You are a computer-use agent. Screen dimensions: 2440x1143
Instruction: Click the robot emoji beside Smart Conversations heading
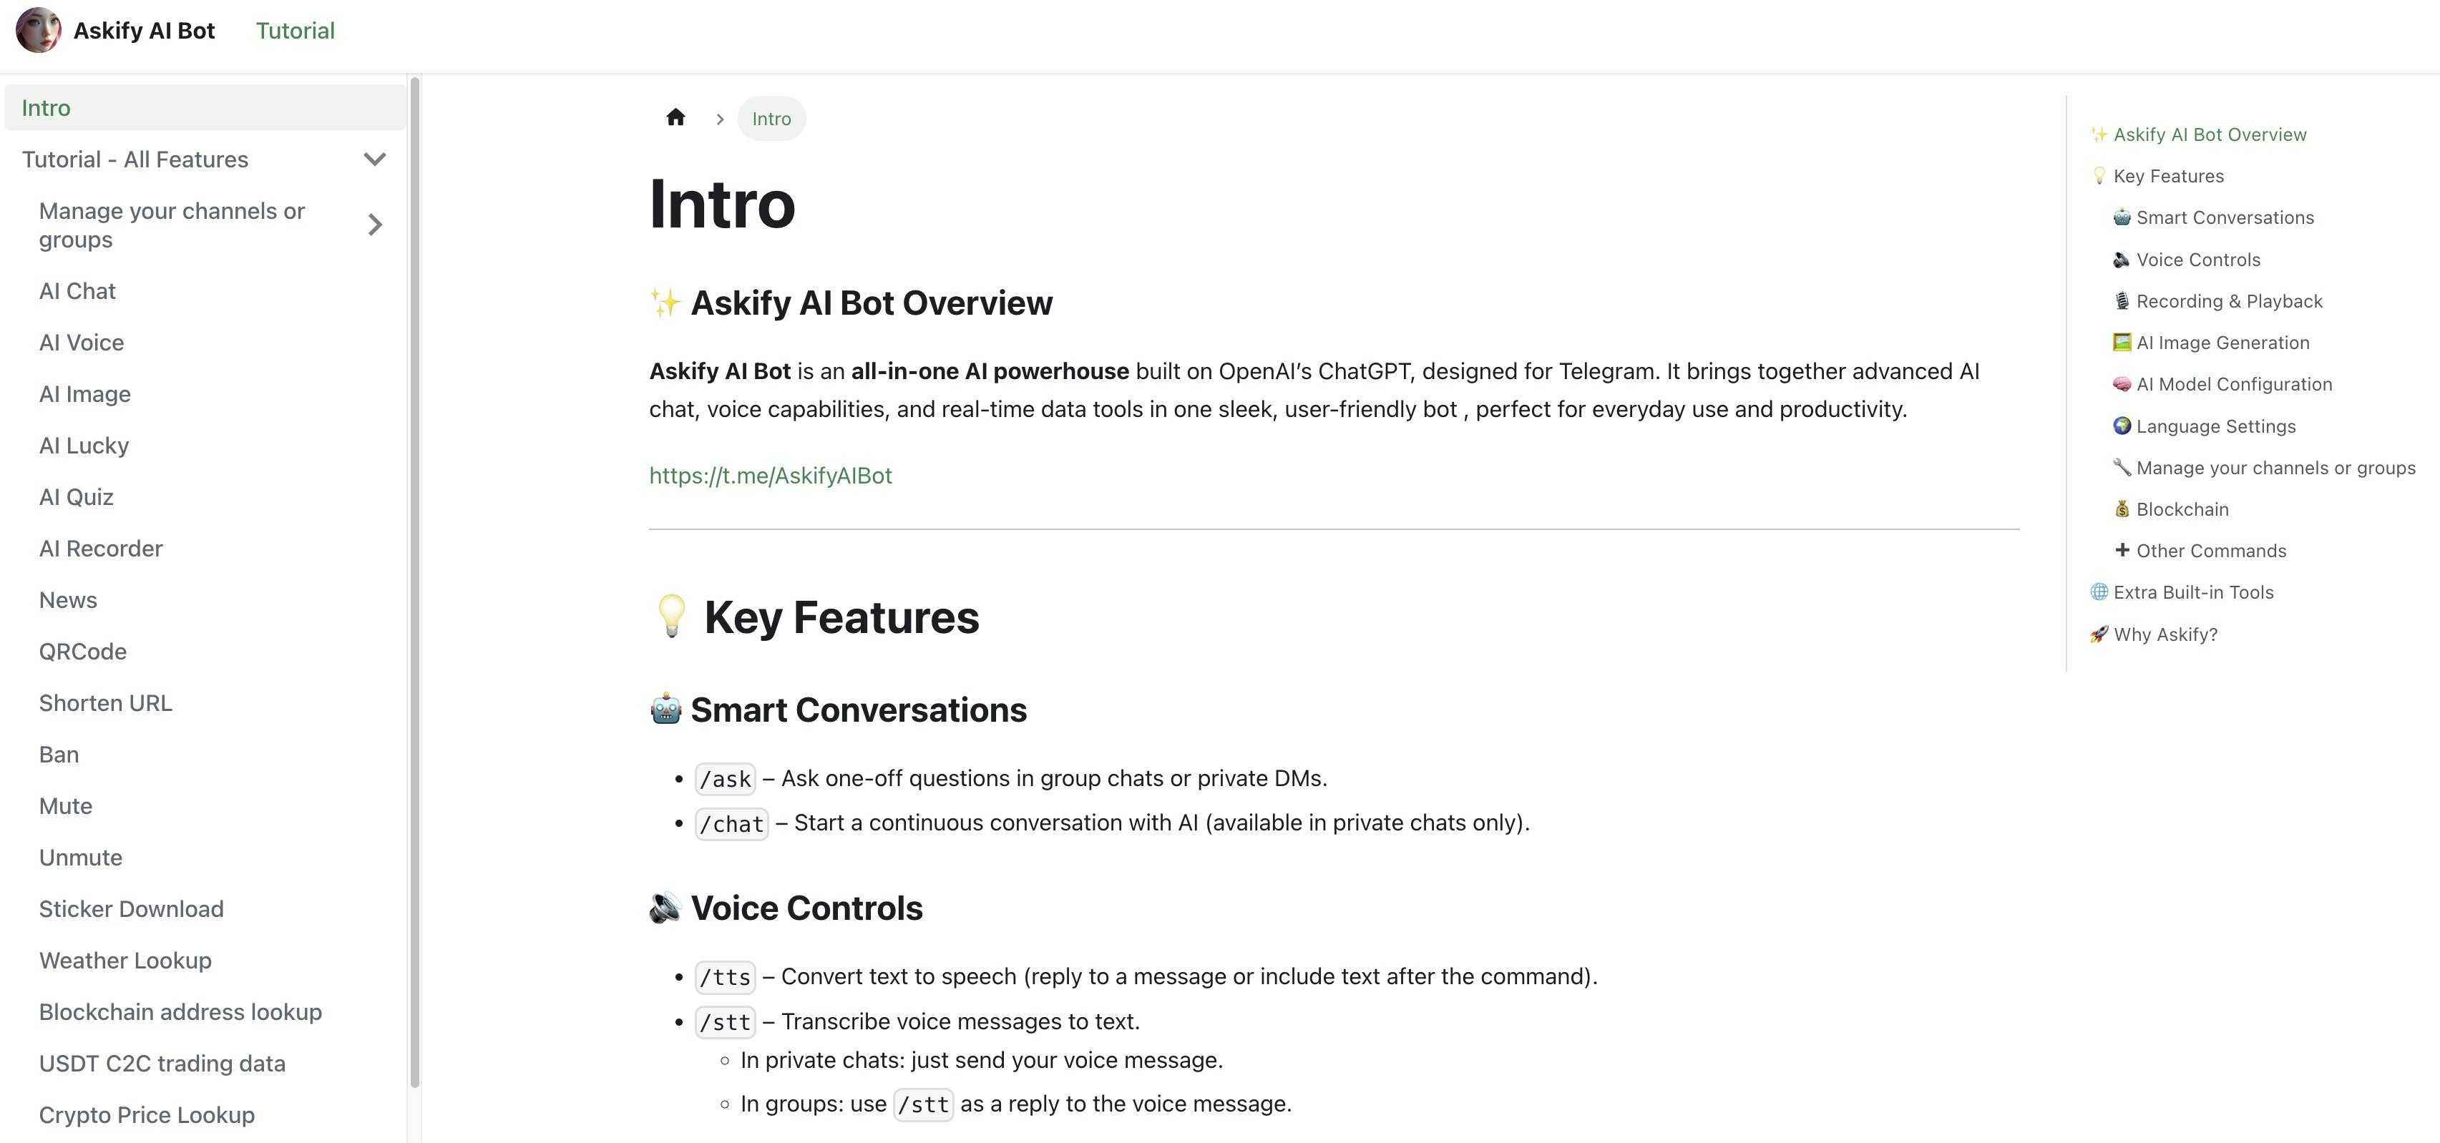[665, 710]
